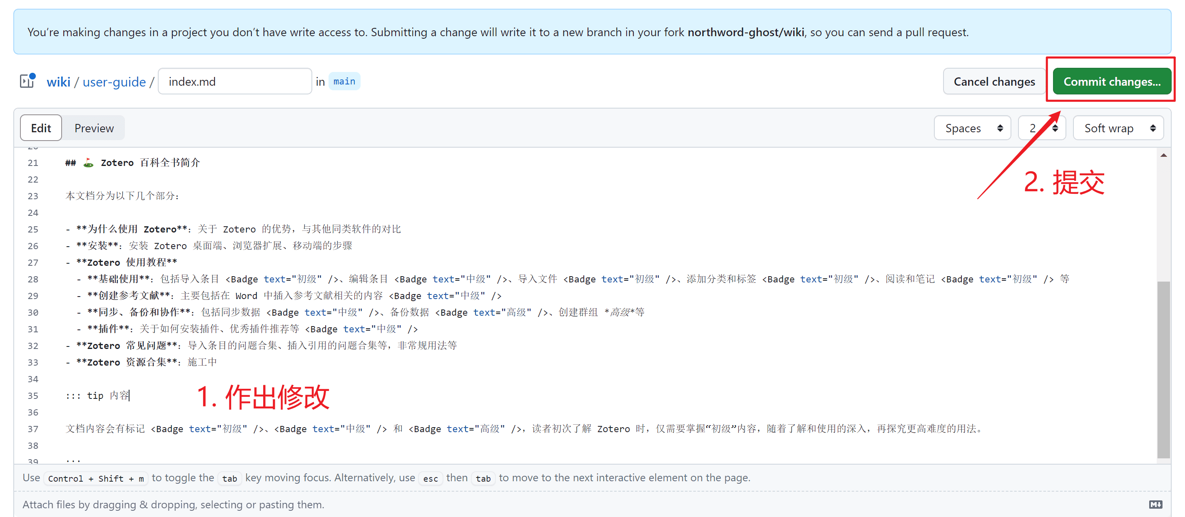This screenshot has width=1185, height=517.
Task: Select the Edit tab
Action: click(41, 128)
